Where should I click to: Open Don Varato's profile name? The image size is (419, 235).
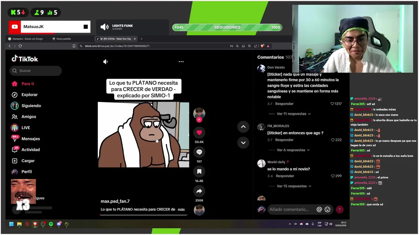276,67
